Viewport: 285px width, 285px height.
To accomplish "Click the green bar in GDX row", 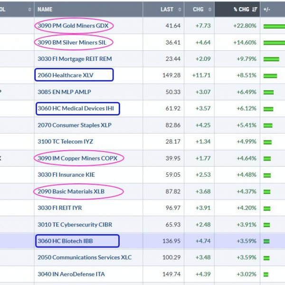I will point(274,27).
